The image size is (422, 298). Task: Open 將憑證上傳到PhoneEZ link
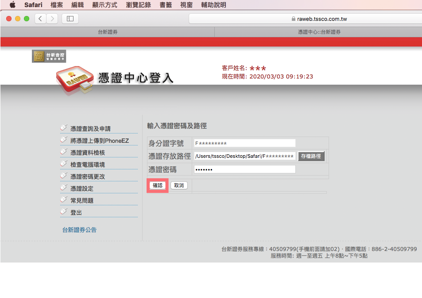point(100,141)
